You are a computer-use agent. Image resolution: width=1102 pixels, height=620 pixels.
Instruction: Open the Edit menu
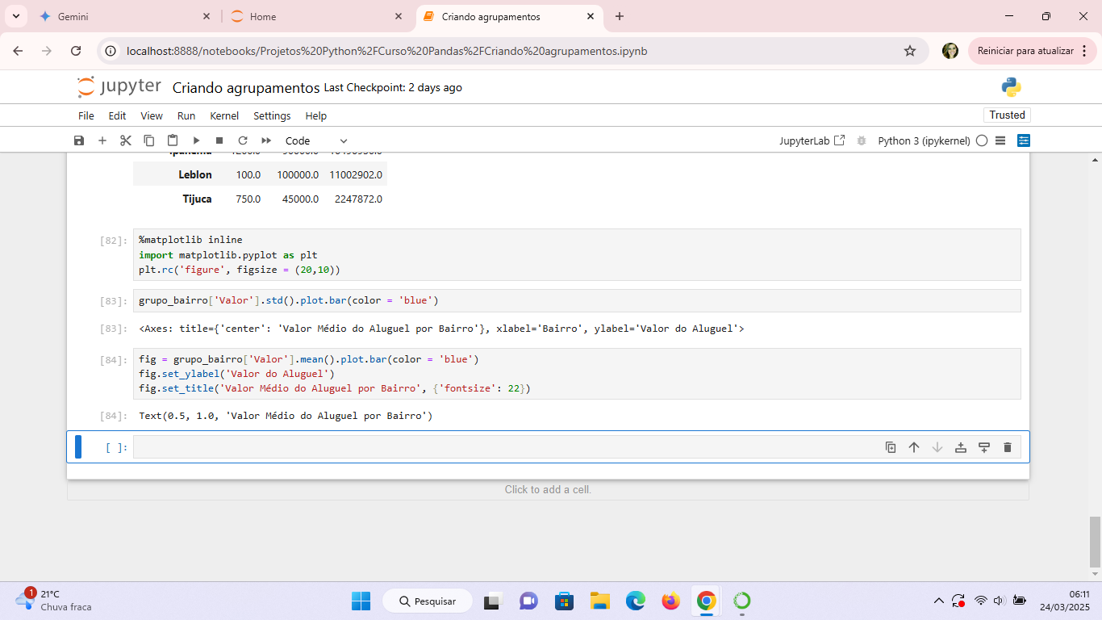coord(118,115)
